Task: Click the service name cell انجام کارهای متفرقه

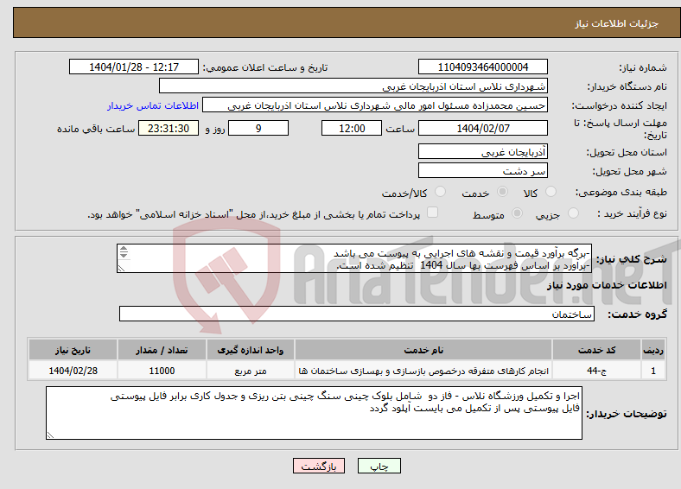Action: pos(423,371)
